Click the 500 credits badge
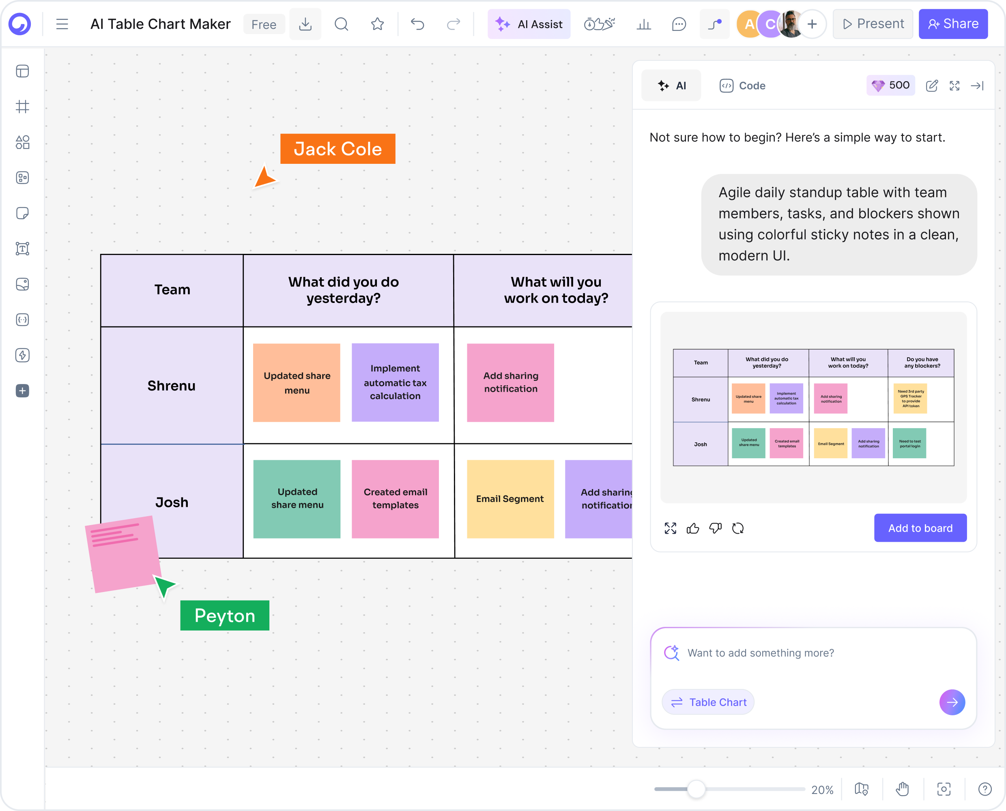This screenshot has width=1006, height=811. click(890, 86)
